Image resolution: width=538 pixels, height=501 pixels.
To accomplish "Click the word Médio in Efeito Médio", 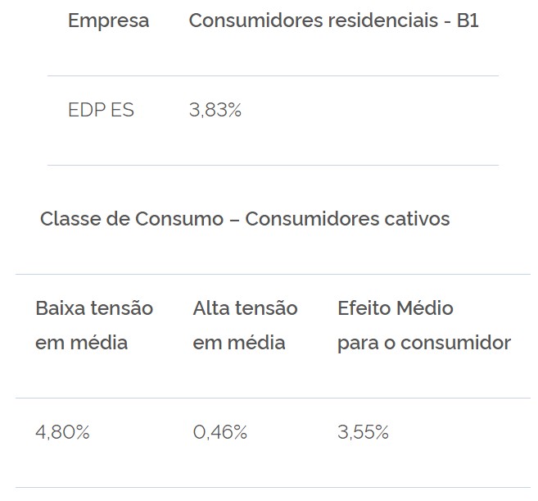I will pyautogui.click(x=424, y=307).
